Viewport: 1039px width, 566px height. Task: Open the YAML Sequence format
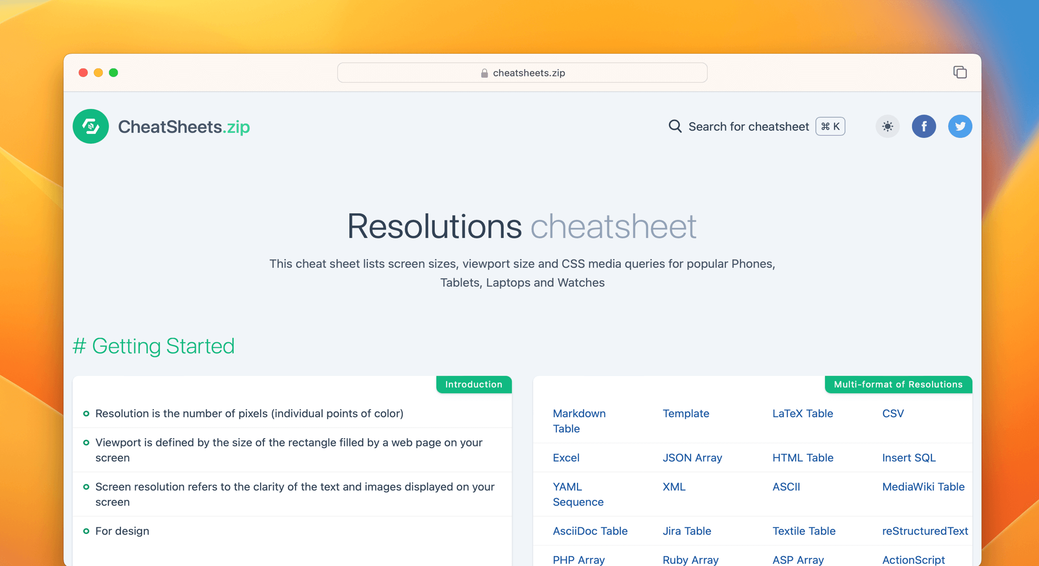click(x=577, y=494)
